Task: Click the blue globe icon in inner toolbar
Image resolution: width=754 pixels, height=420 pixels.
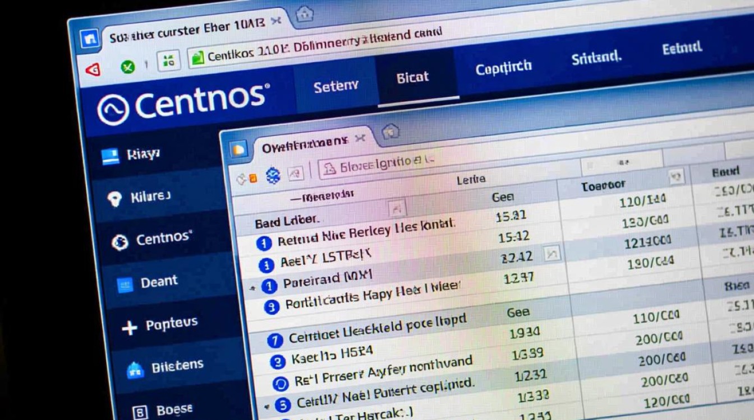Action: 273,176
